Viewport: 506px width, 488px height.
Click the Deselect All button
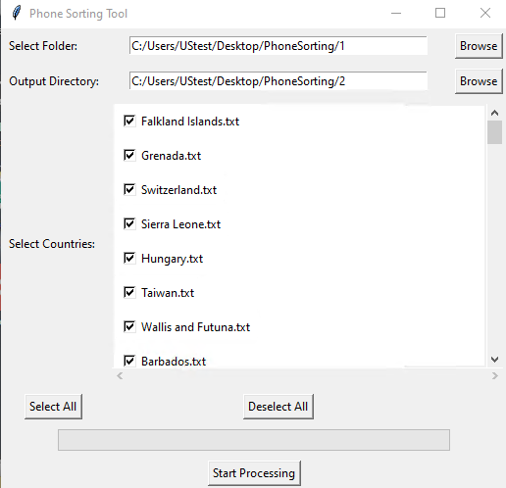coord(278,407)
